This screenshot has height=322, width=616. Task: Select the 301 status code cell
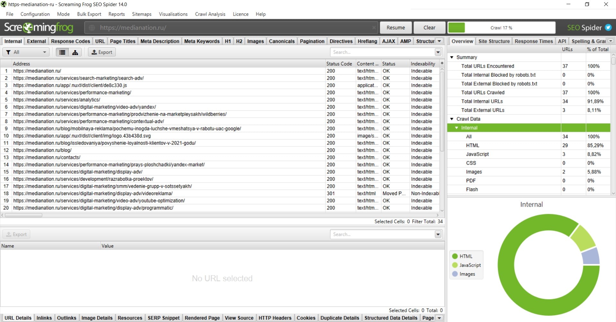pos(340,194)
